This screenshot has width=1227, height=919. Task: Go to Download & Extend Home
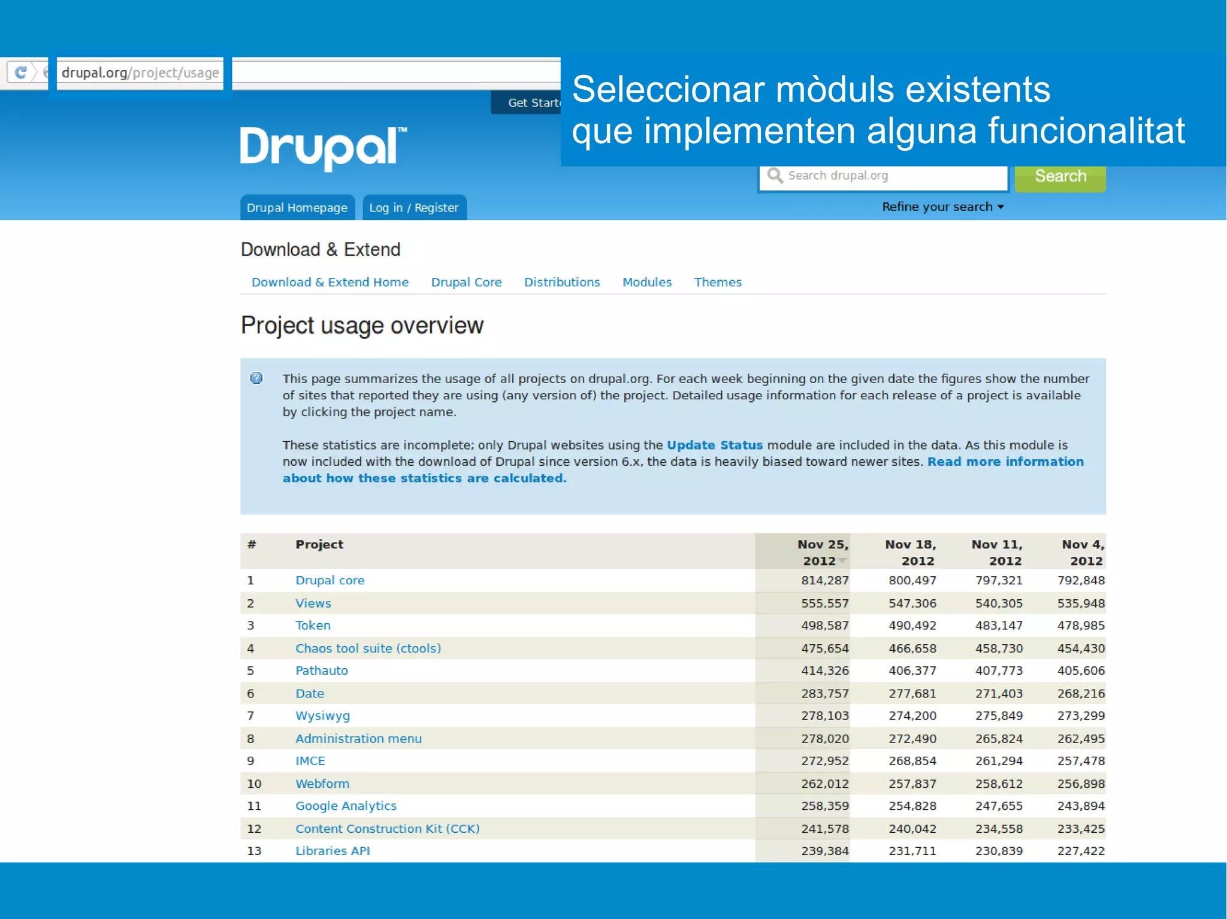click(x=330, y=282)
